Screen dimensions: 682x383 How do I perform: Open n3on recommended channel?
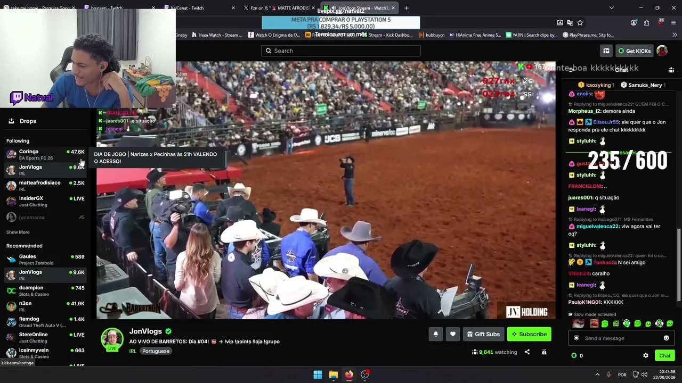point(45,306)
